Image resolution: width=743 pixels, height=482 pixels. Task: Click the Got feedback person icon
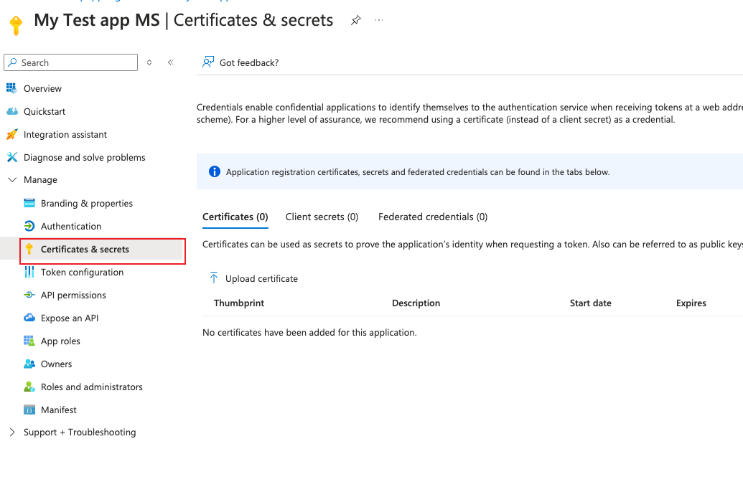208,62
